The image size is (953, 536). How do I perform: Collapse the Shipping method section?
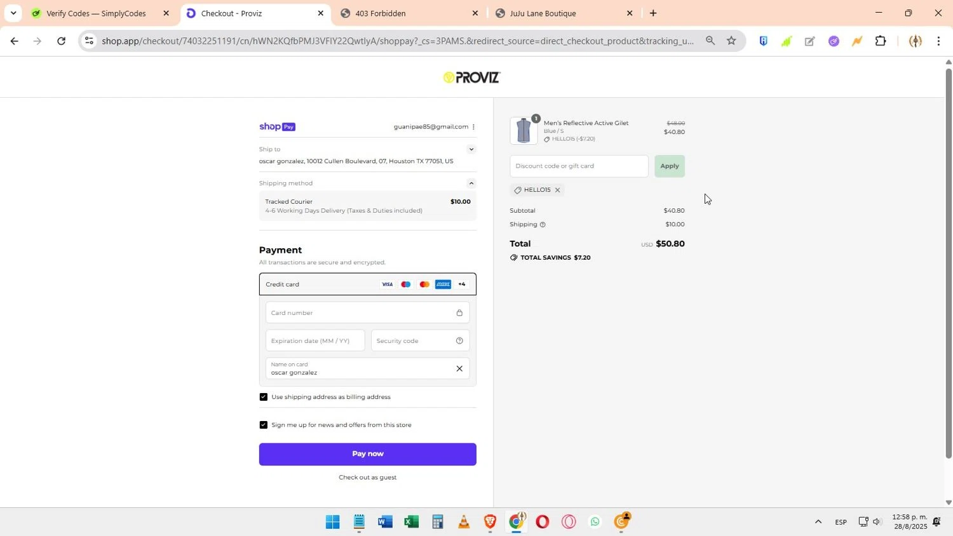[471, 184]
